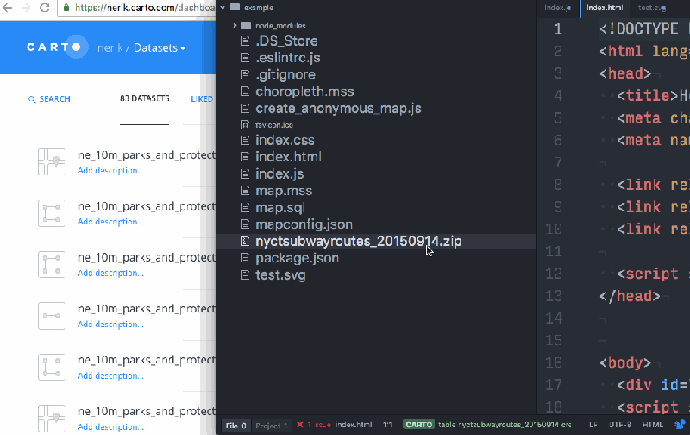Click the blue squirrel icon in status bar
Screen dimensions: 690x435
click(680, 425)
